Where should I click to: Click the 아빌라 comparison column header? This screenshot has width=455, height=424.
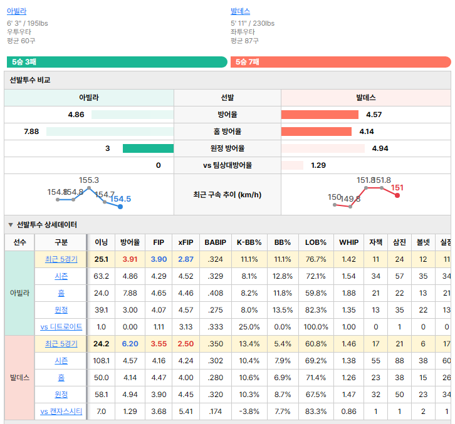point(89,98)
